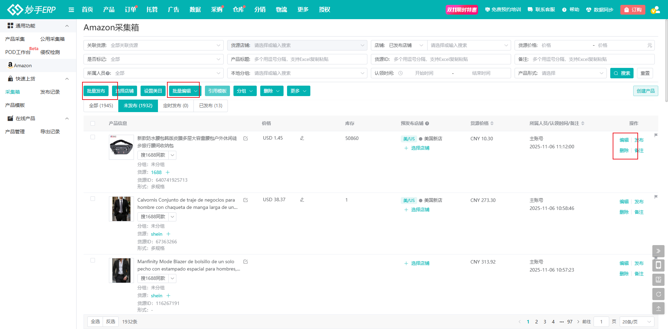Expand the 20条/页 page size selector

point(636,322)
